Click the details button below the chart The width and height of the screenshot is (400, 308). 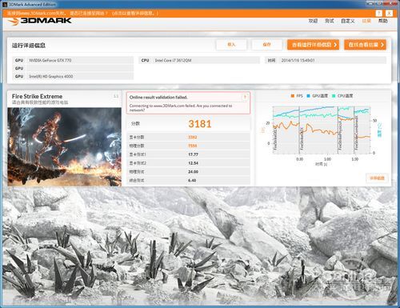377,178
